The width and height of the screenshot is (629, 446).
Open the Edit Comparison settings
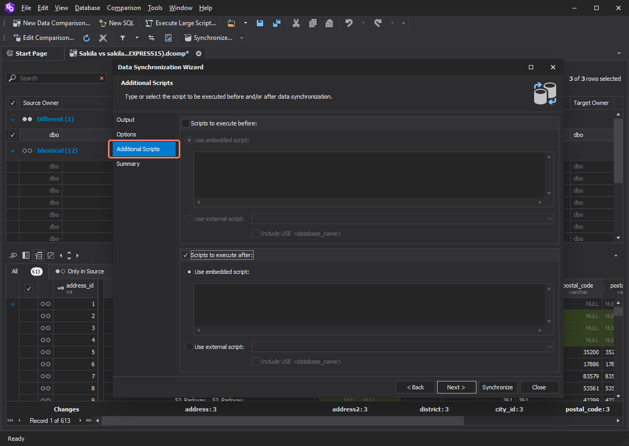click(x=44, y=38)
